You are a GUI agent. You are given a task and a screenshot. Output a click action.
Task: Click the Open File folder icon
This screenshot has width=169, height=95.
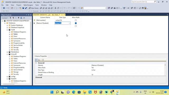(20, 8)
